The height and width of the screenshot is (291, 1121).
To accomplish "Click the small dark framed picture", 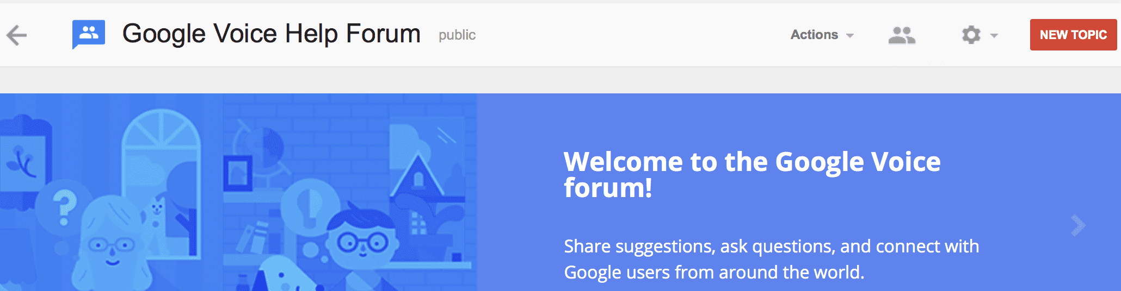I will click(x=238, y=173).
